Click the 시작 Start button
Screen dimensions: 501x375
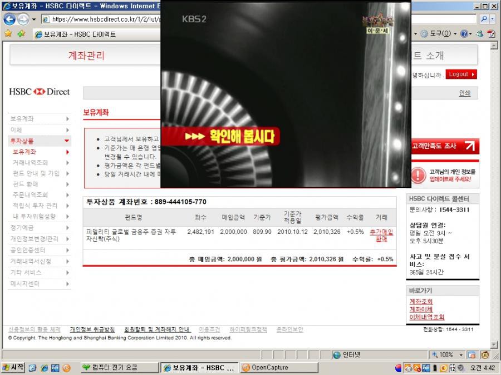pos(13,368)
